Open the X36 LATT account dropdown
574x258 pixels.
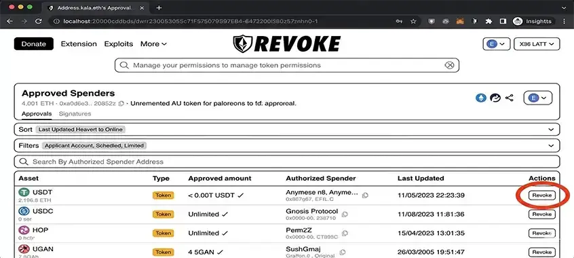(x=537, y=44)
